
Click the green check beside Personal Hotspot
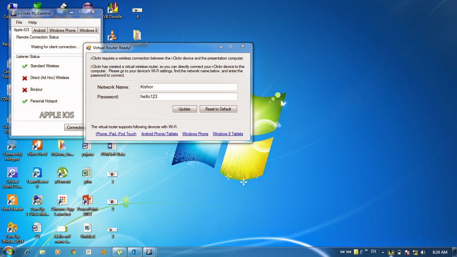24,101
